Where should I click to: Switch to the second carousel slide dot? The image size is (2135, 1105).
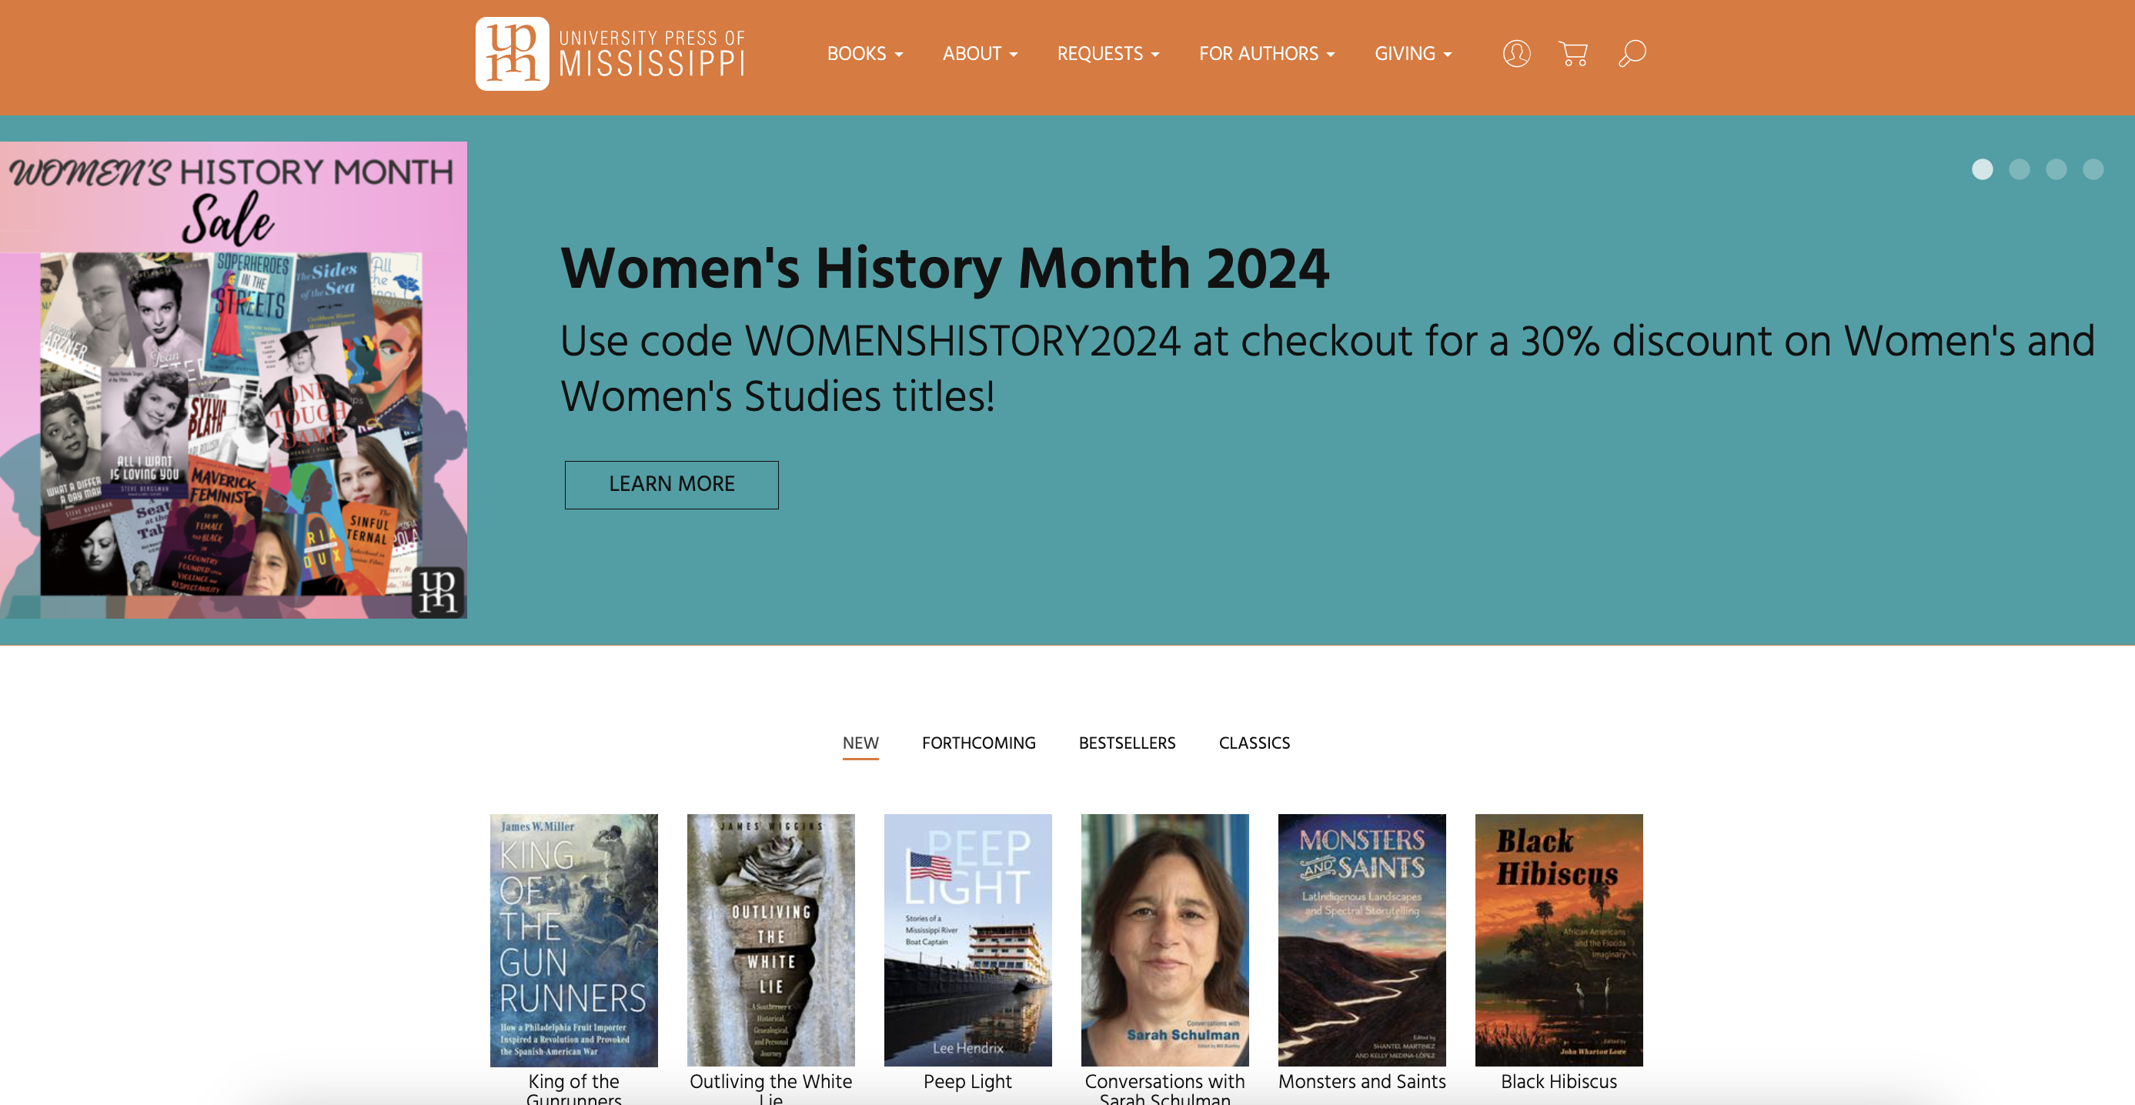coord(2019,169)
